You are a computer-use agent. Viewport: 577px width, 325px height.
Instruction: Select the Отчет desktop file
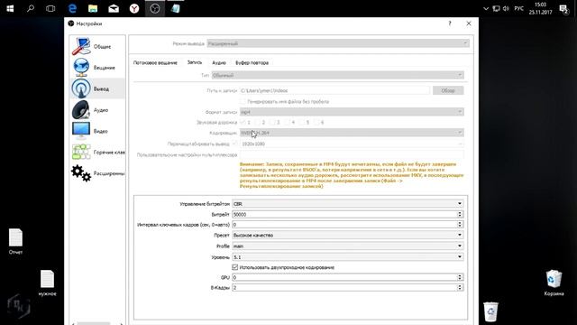click(16, 242)
